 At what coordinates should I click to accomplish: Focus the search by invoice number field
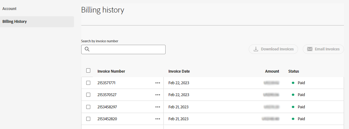pos(127,49)
